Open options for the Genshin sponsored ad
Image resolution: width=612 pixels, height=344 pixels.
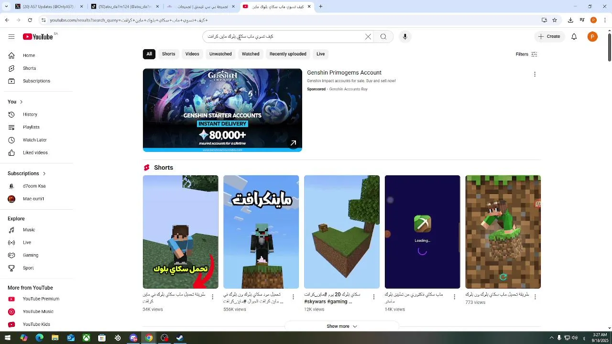coord(535,74)
